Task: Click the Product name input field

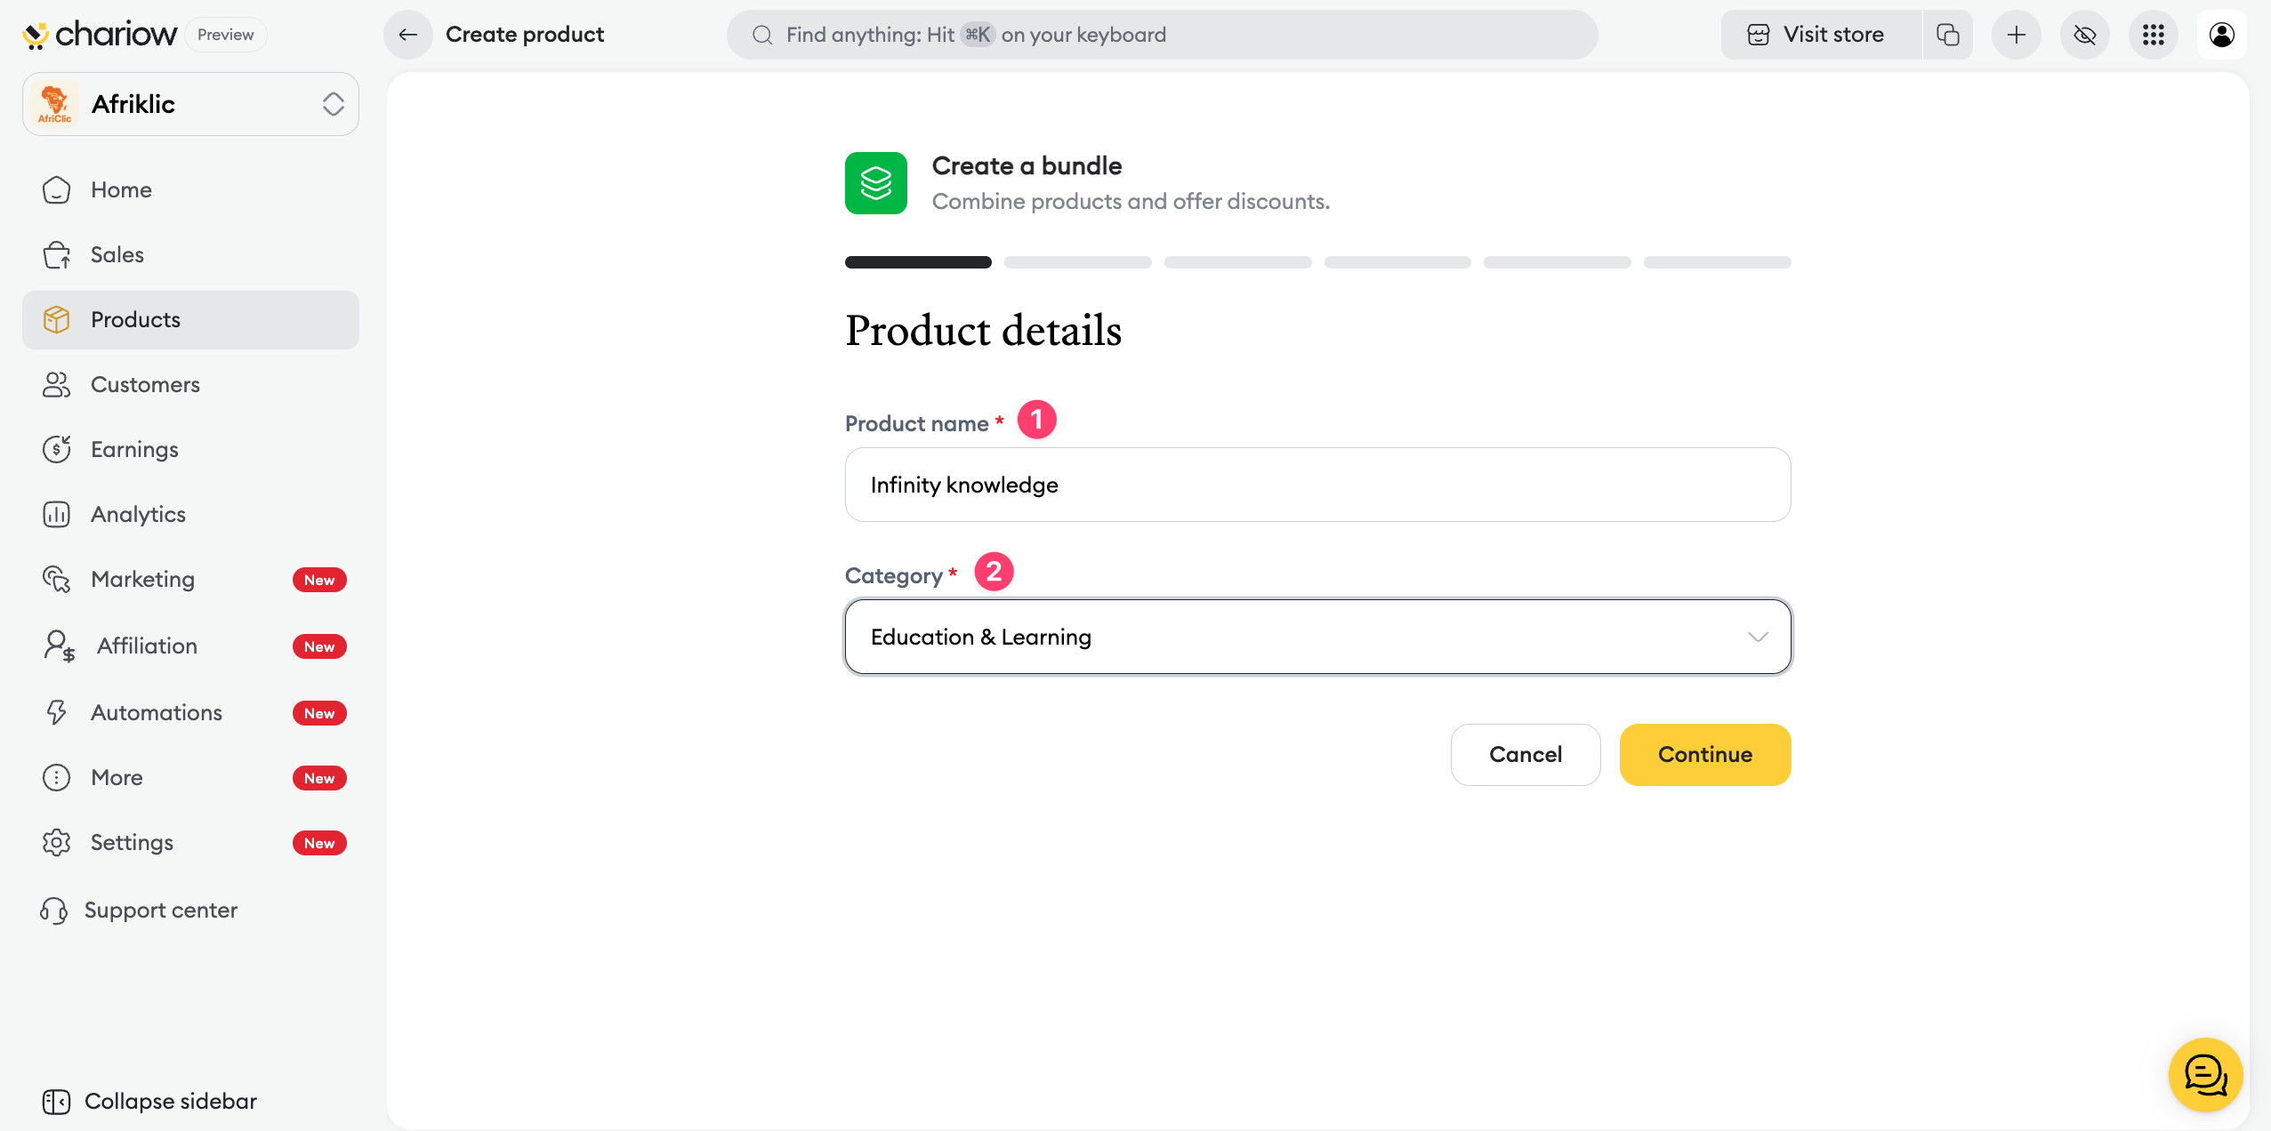Action: pyautogui.click(x=1317, y=485)
